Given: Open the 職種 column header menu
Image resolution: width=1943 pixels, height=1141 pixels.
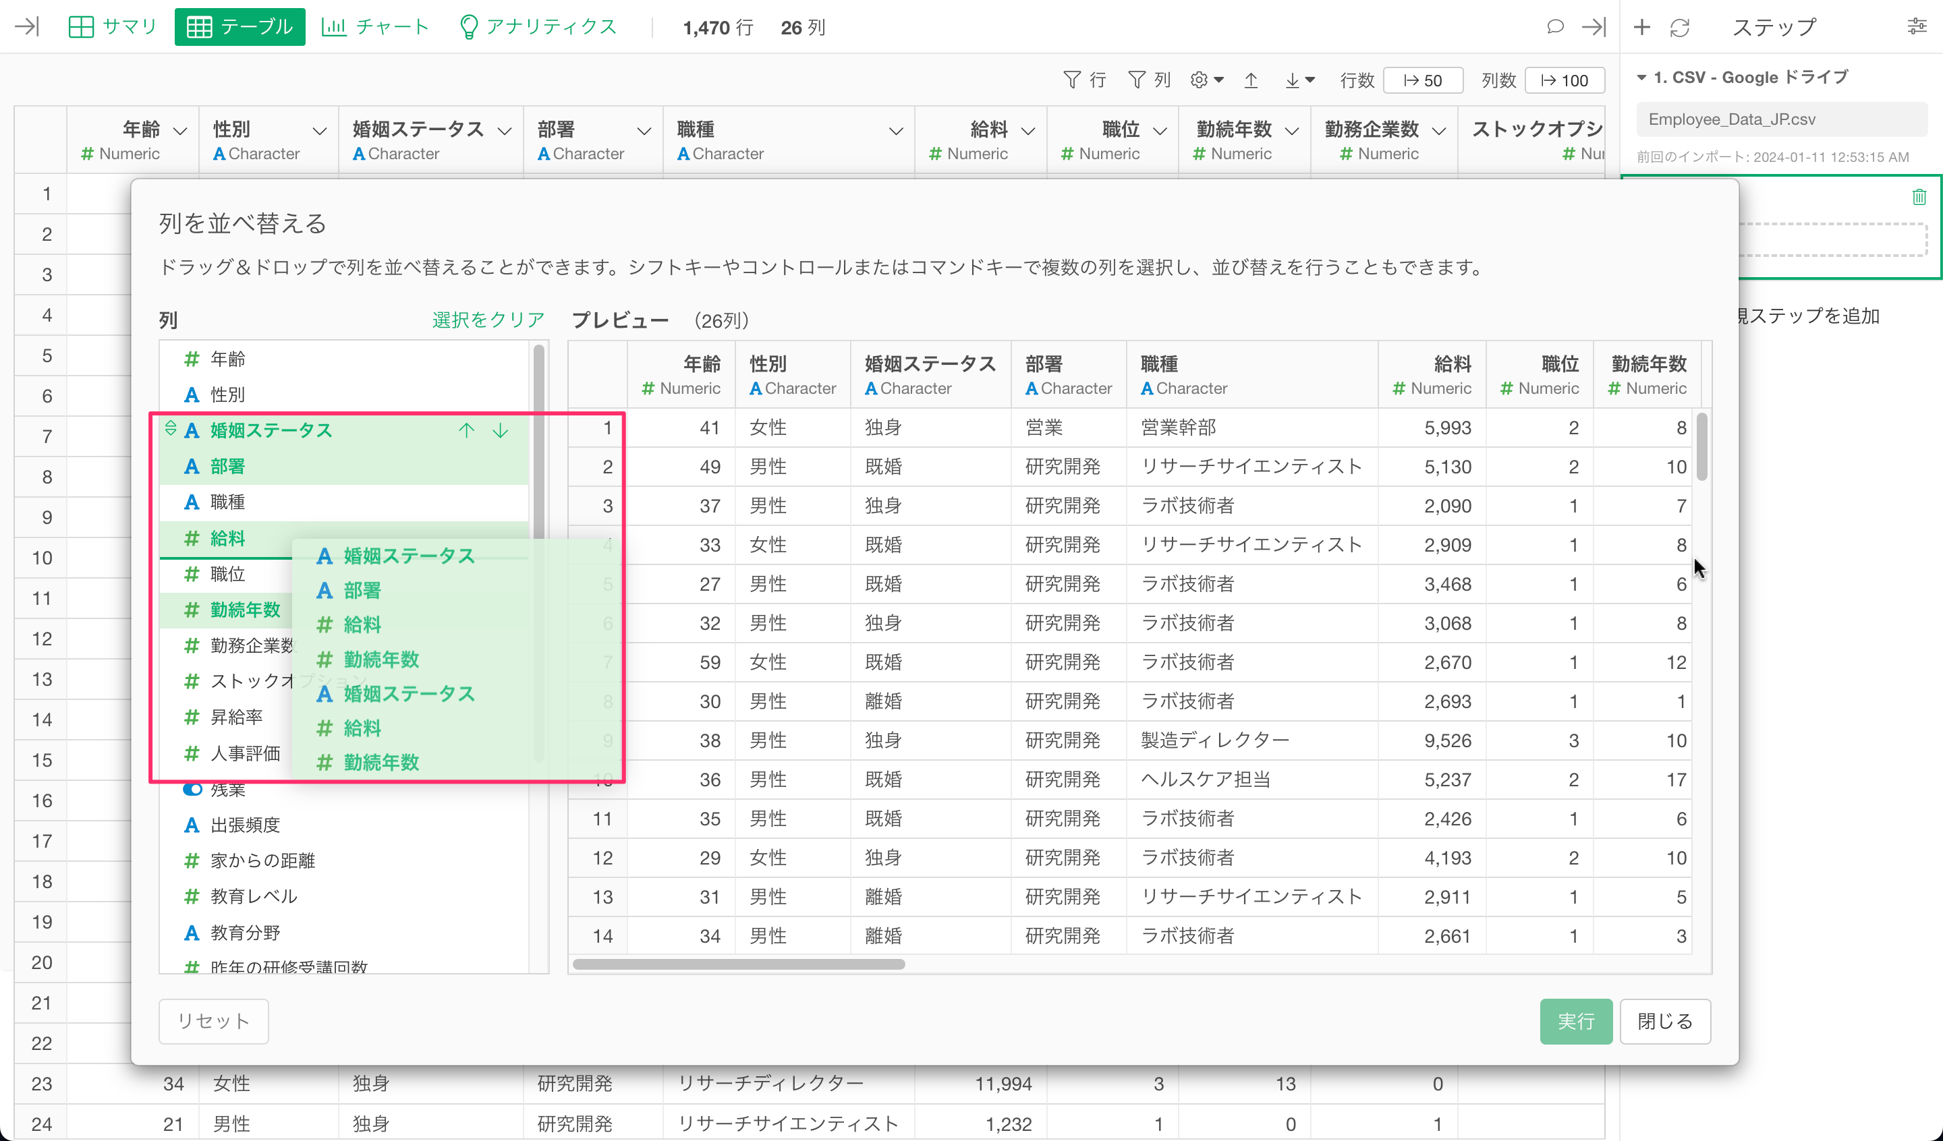Looking at the screenshot, I should [x=896, y=131].
